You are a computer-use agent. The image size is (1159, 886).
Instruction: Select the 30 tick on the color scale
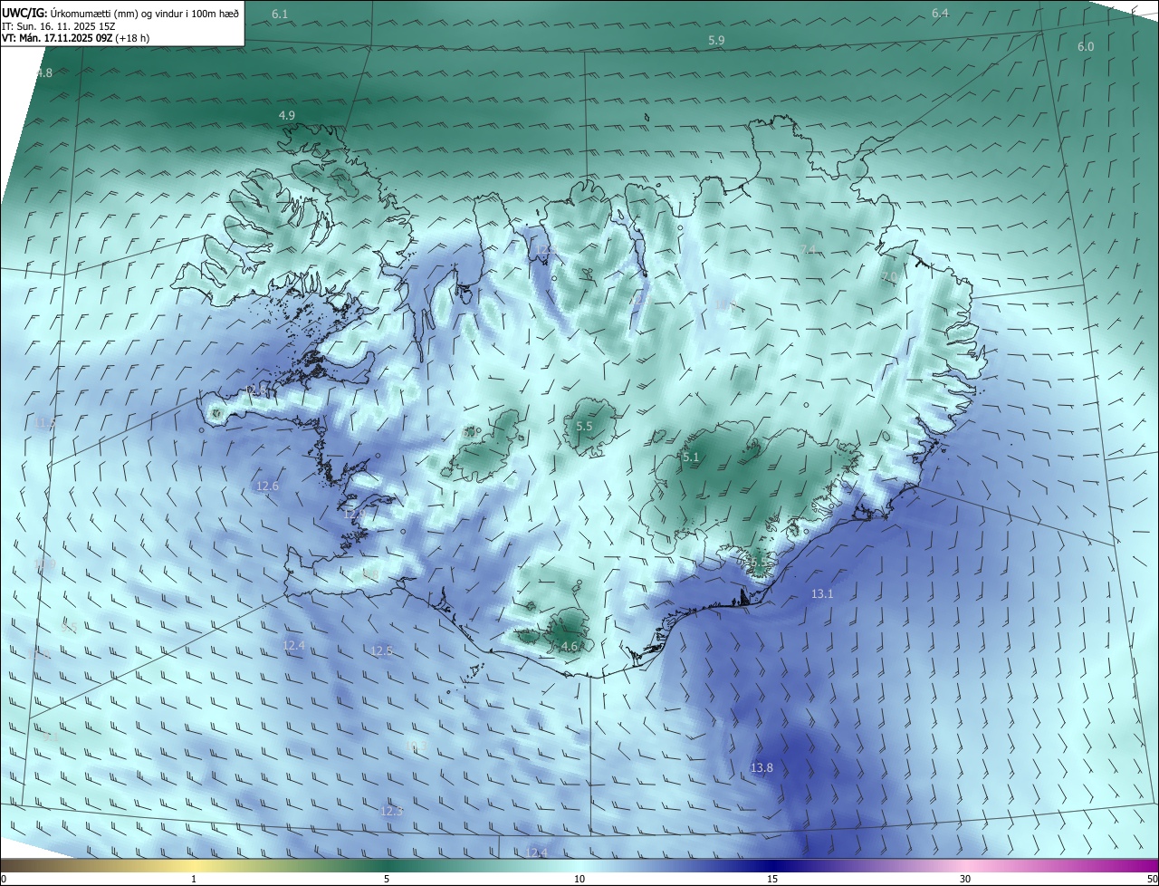[965, 879]
